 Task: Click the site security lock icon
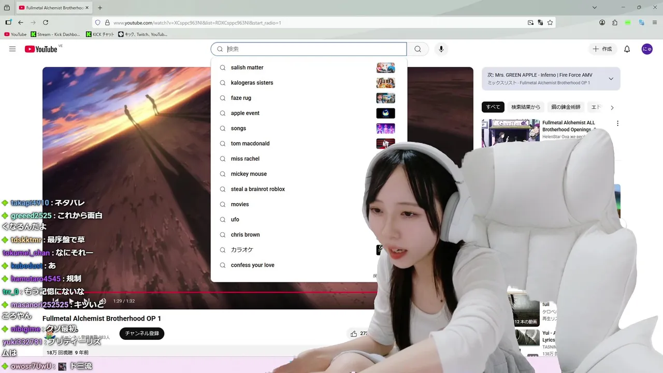click(107, 23)
